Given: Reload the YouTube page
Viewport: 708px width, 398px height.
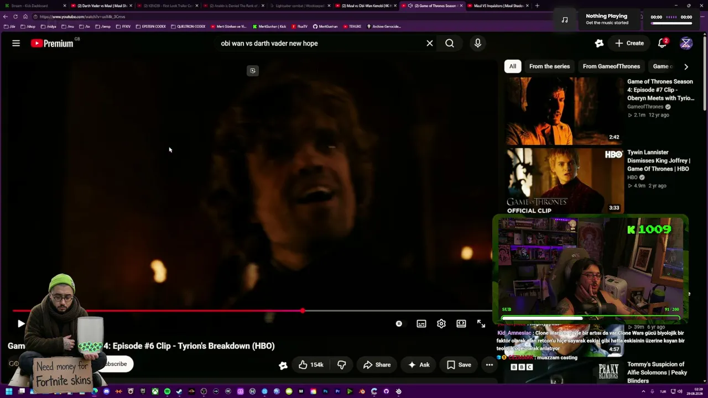Looking at the screenshot, I should pos(15,17).
